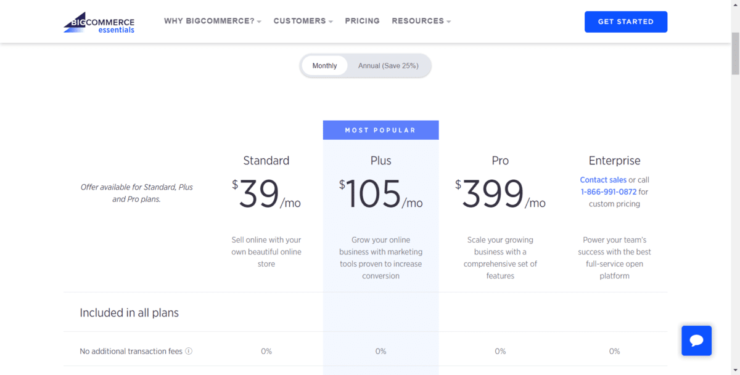Switch to Annual (Save 25%) billing

(x=388, y=66)
